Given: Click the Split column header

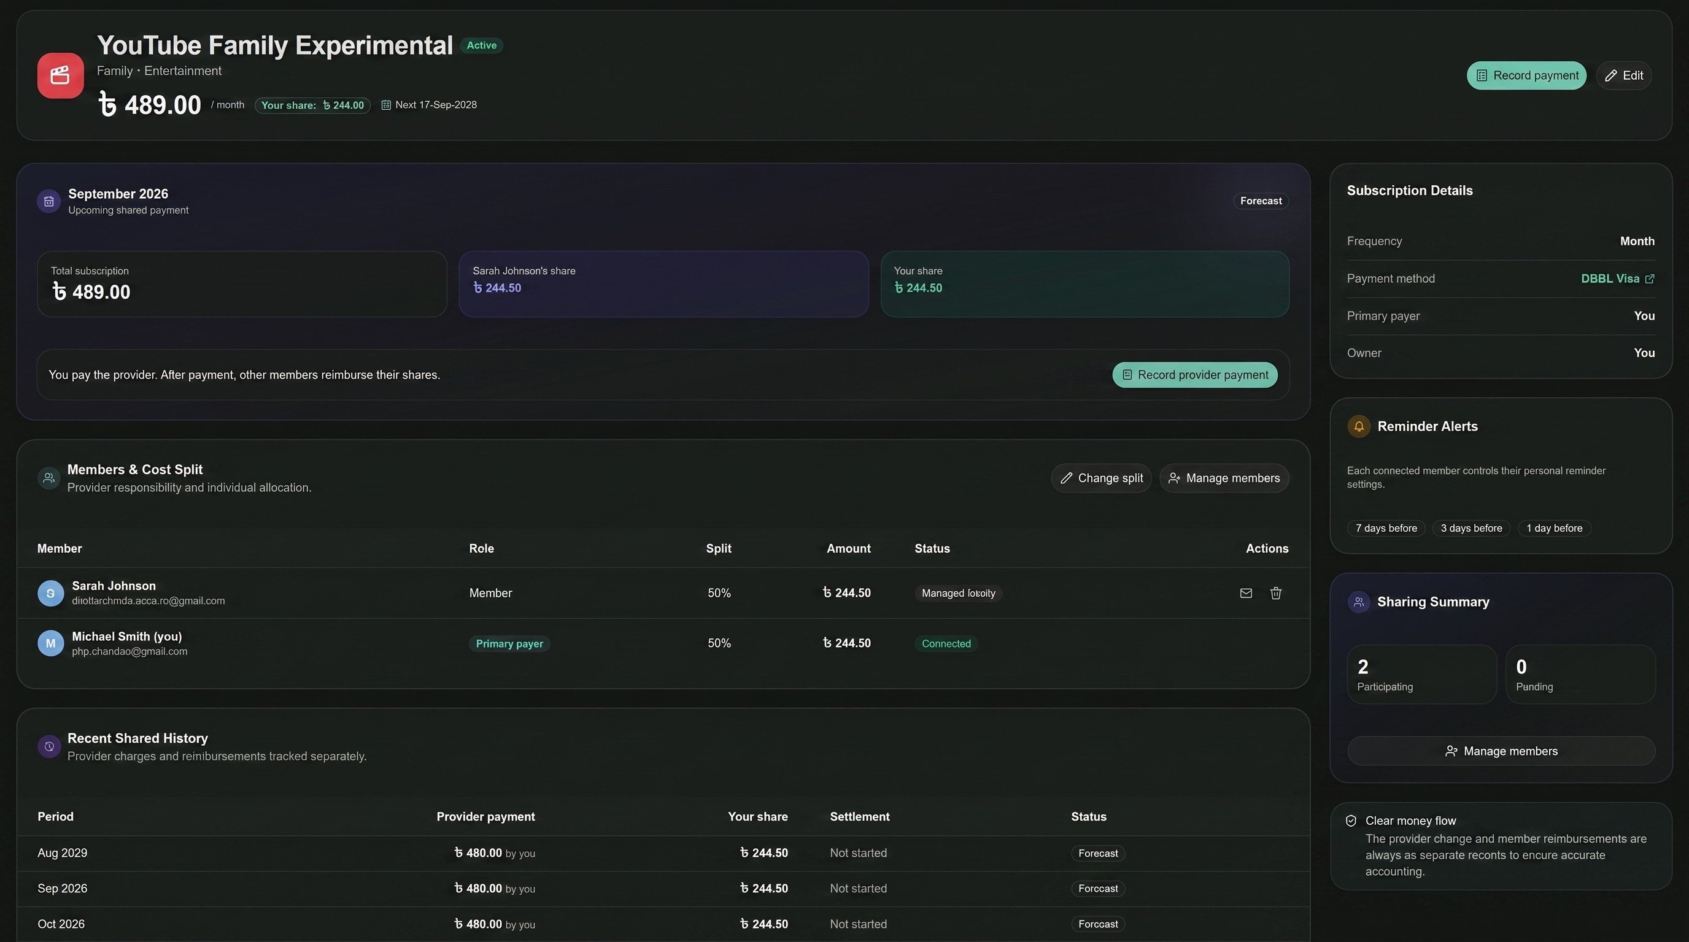Looking at the screenshot, I should click(719, 548).
